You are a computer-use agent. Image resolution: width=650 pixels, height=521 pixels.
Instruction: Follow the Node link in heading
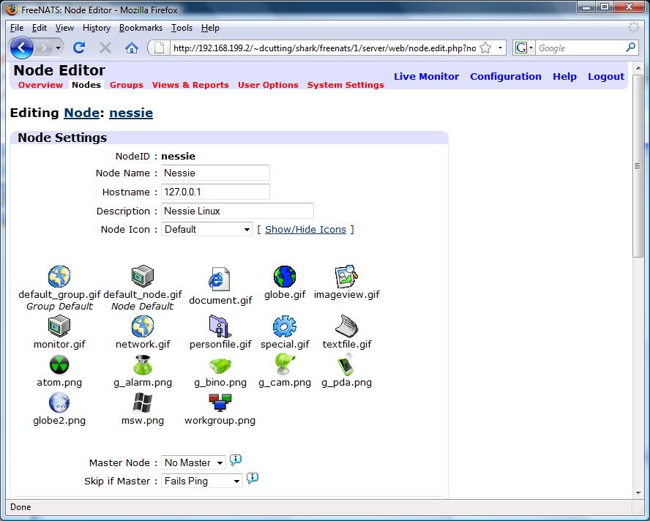point(82,113)
